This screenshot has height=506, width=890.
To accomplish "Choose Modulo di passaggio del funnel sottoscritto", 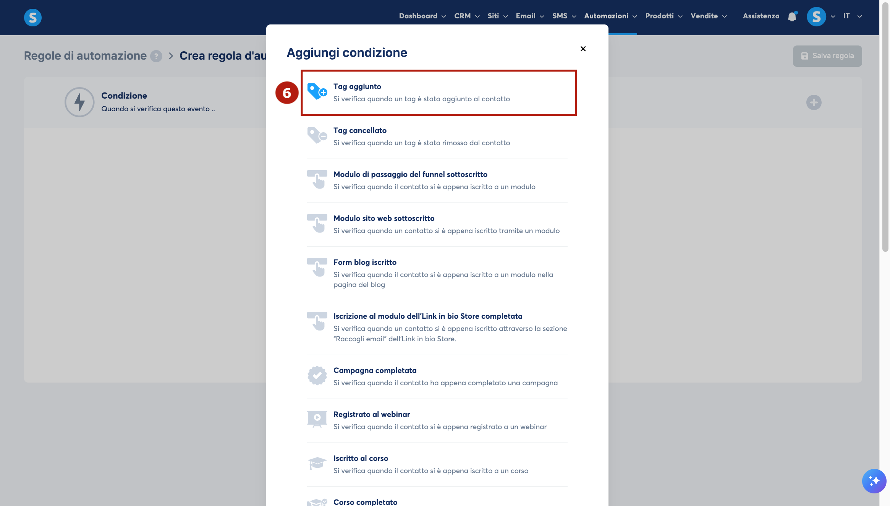I will (437, 180).
